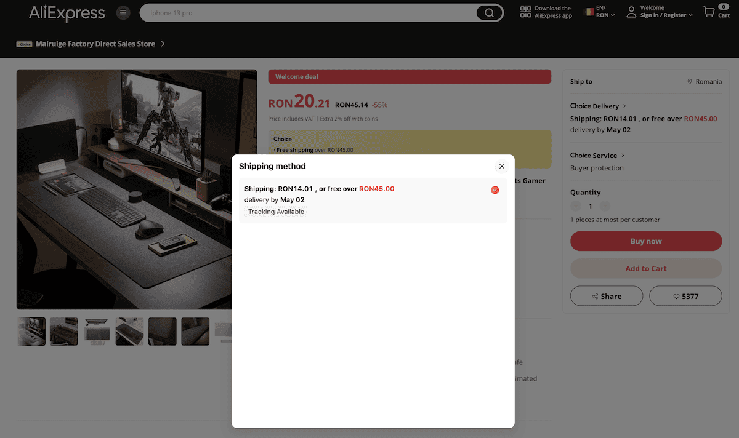Click the search magnifier icon
The height and width of the screenshot is (438, 739).
point(489,13)
